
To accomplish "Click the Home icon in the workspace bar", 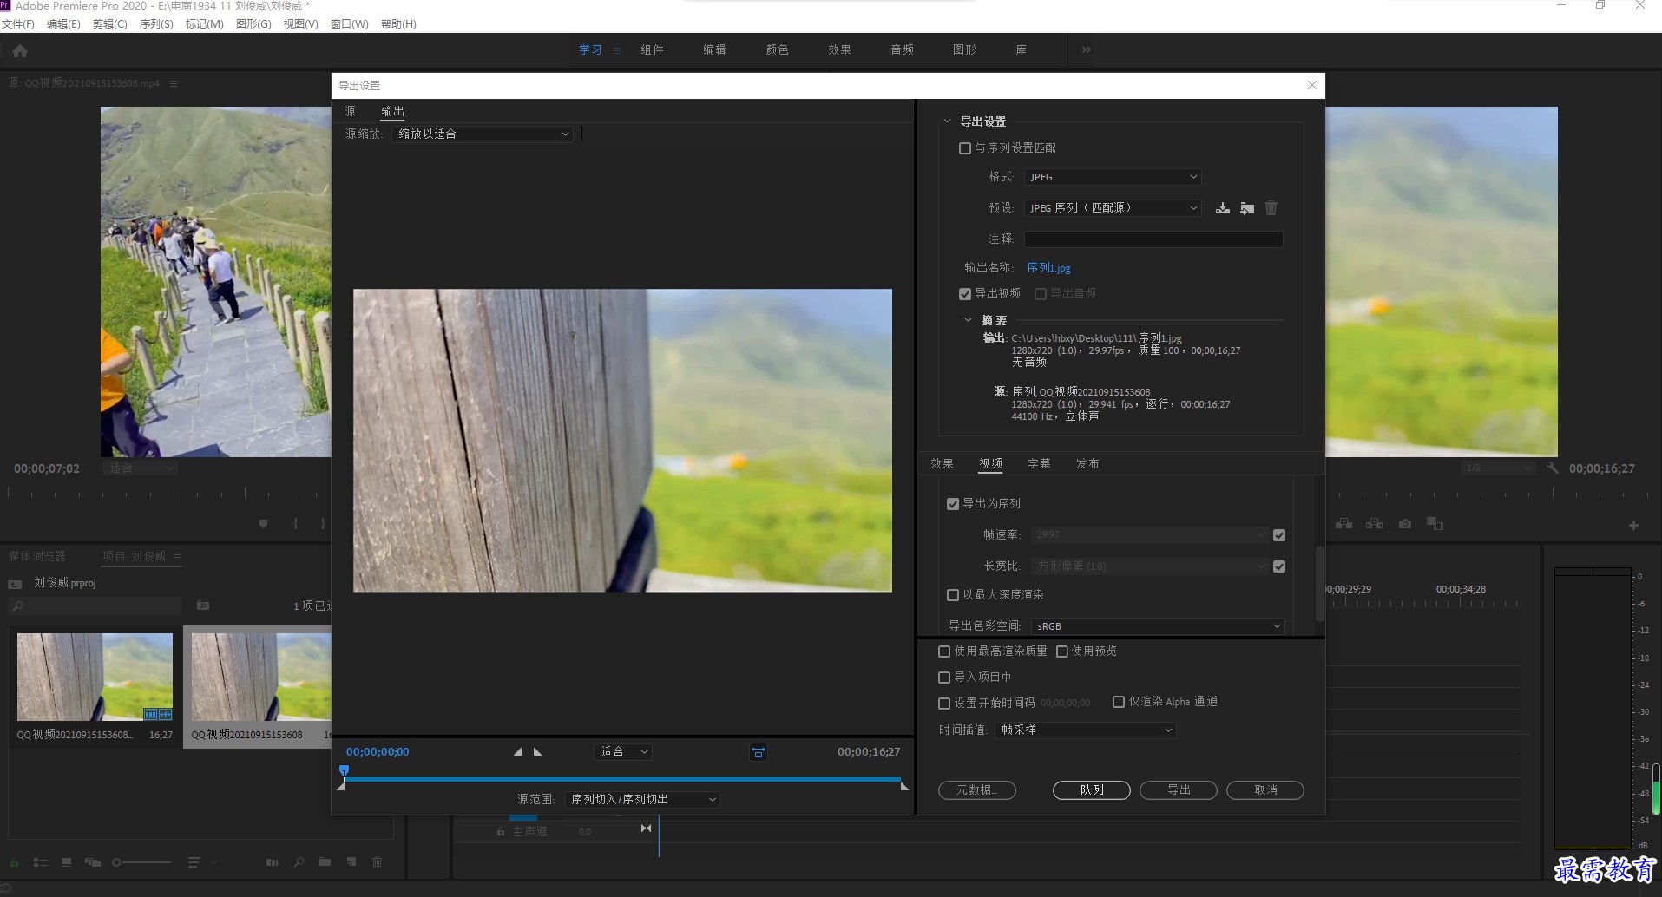I will click(20, 51).
